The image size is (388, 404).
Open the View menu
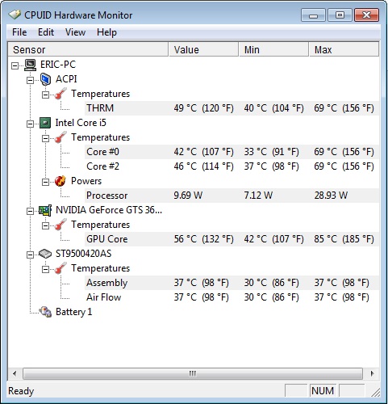pyautogui.click(x=75, y=32)
